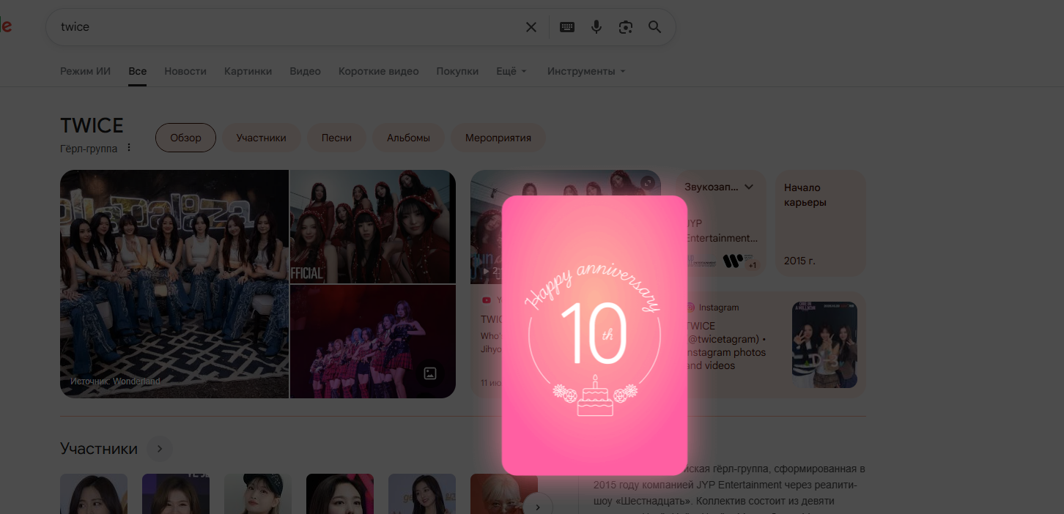Click the pink Happy anniversary 10th card

595,335
